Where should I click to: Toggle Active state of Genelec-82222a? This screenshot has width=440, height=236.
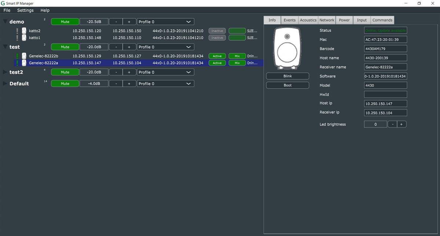click(x=217, y=63)
